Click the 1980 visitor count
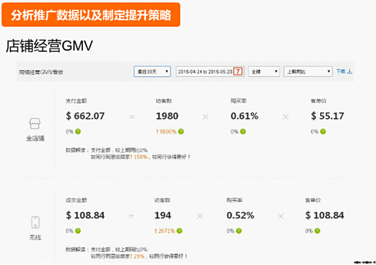The image size is (376, 265). [x=167, y=116]
